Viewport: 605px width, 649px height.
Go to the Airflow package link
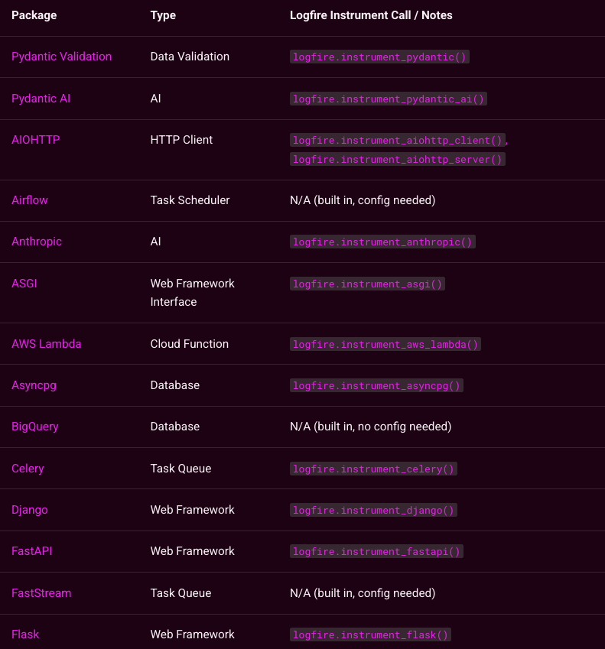[x=30, y=200]
